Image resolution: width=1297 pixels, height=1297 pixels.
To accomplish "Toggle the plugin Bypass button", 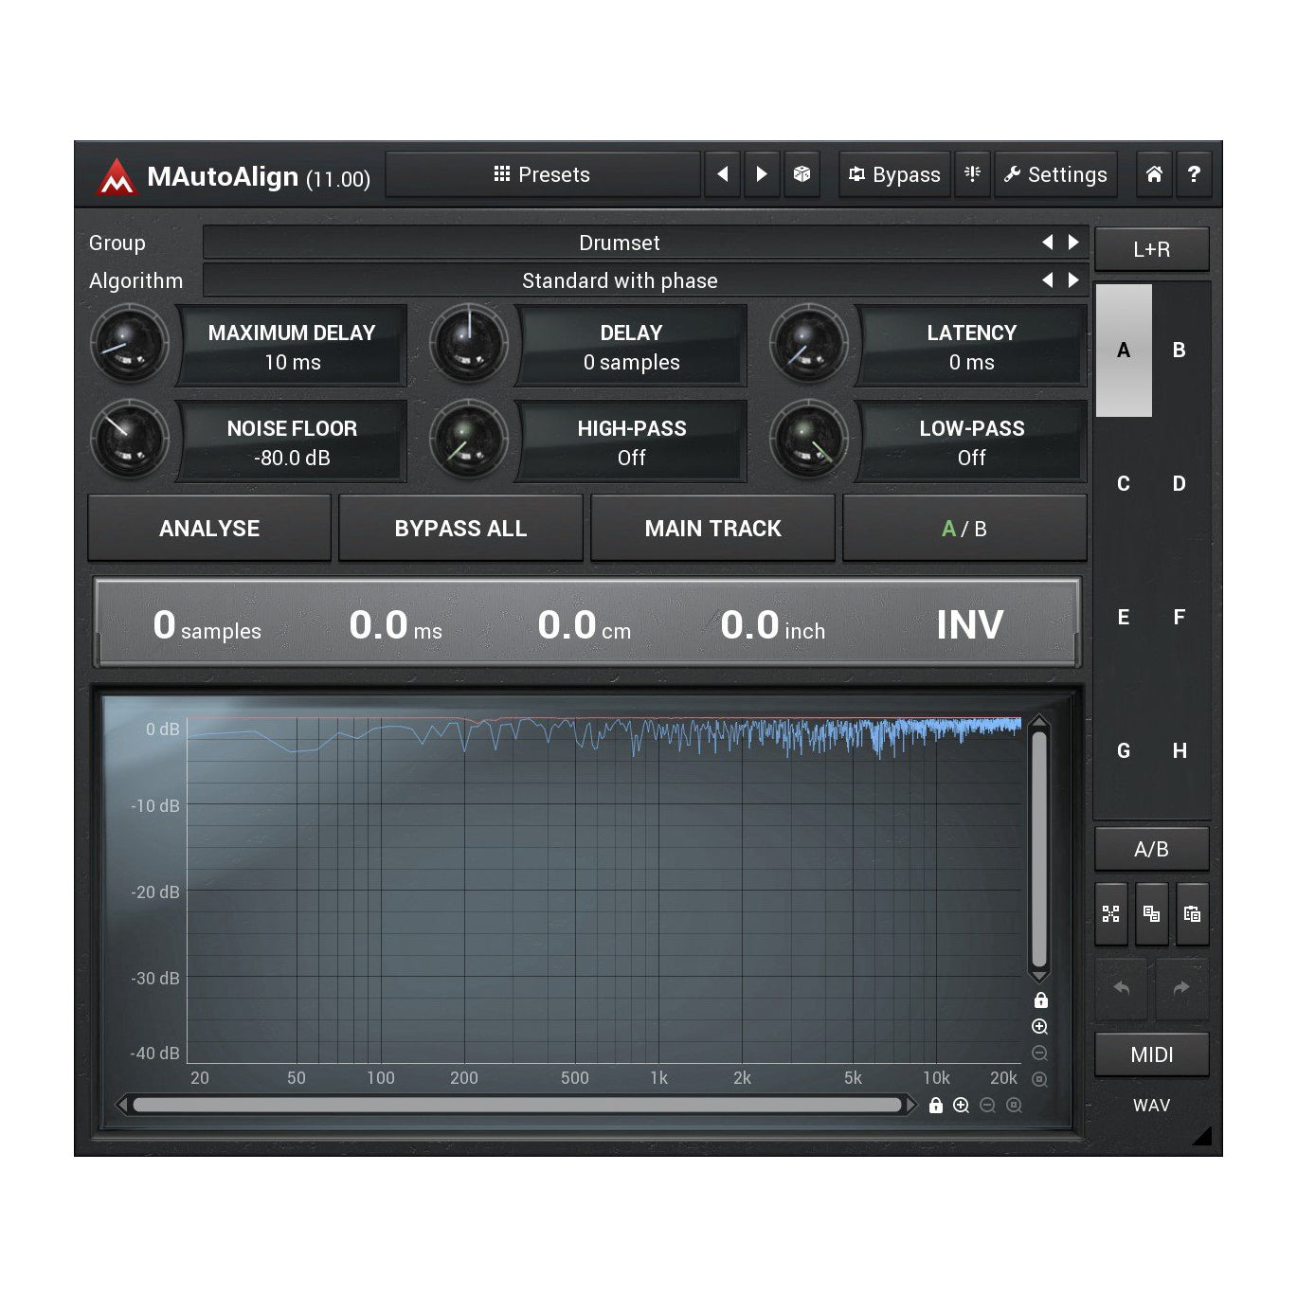I will point(894,174).
